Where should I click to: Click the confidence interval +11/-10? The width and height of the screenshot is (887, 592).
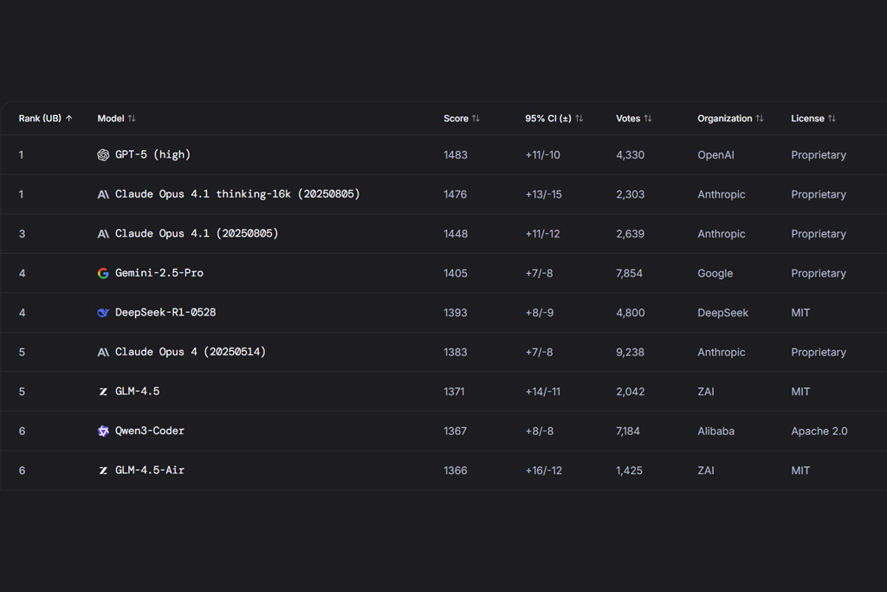(x=542, y=155)
